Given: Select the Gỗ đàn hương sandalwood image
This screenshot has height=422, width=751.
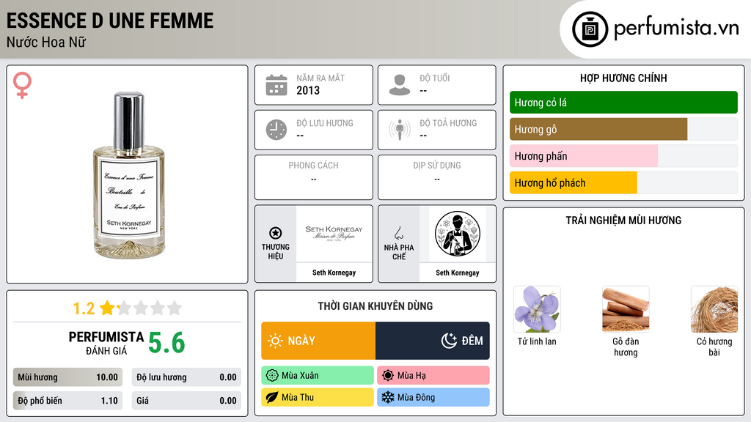Looking at the screenshot, I should 626,309.
